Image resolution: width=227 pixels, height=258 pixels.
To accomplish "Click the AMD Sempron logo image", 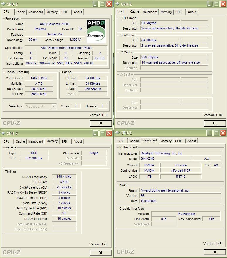I will click(96, 31).
